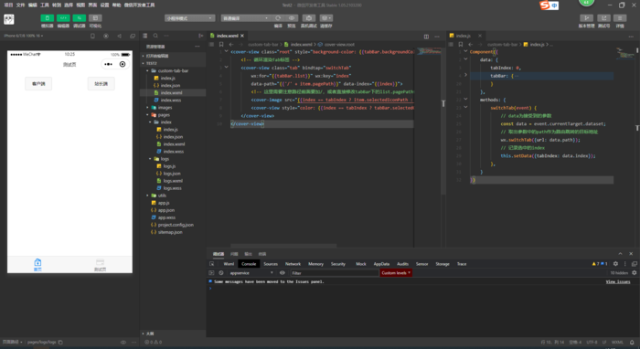Click the compile refresh icon
Image resolution: width=640 pixels, height=349 pixels.
[278, 18]
